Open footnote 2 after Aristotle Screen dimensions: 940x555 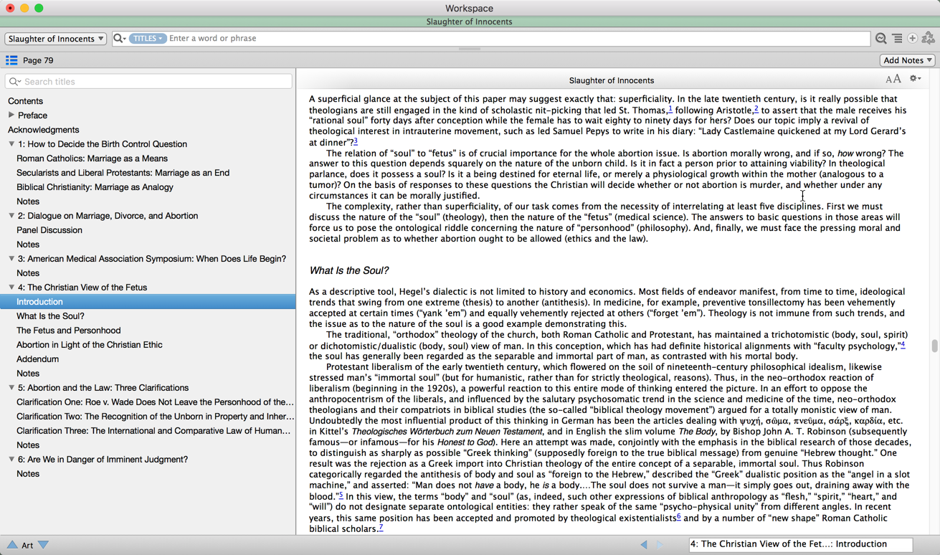point(756,109)
